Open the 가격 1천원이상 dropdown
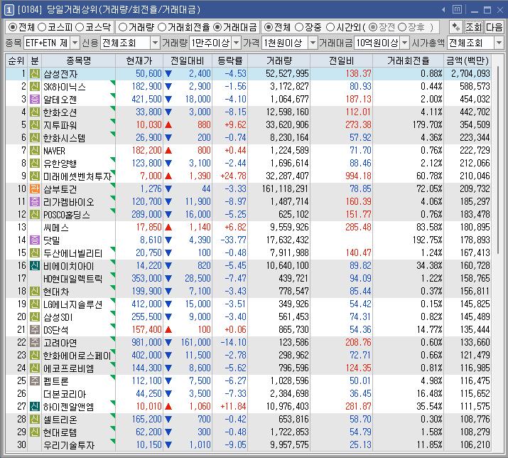This screenshot has width=508, height=458. pos(313,43)
